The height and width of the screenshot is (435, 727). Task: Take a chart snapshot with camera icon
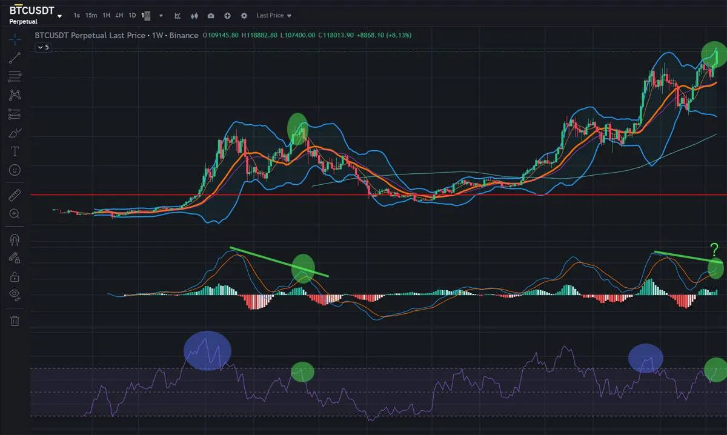point(210,15)
